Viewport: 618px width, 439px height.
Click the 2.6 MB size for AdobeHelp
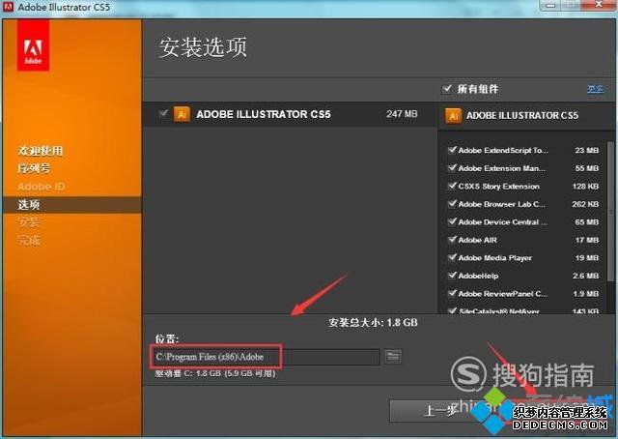[585, 276]
